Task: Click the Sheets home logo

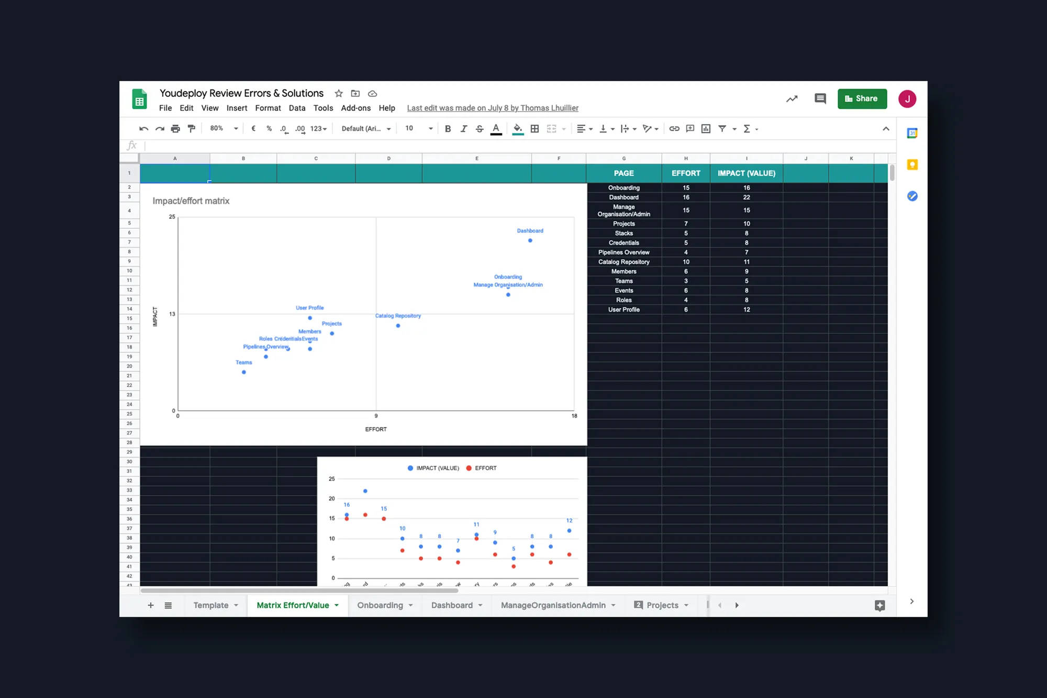Action: pos(139,99)
